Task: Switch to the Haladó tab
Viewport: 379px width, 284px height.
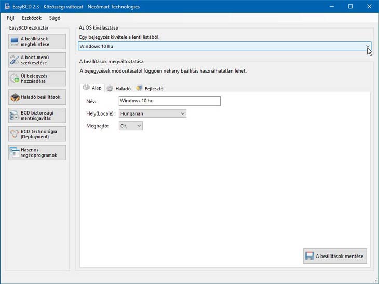Action: tap(119, 88)
